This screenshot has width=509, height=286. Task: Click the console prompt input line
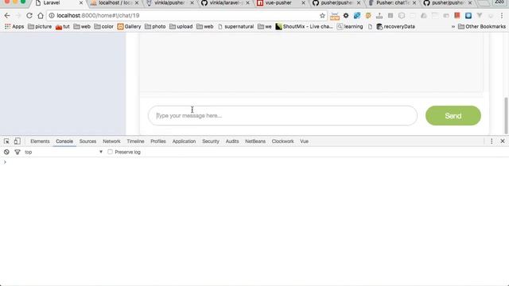254,162
